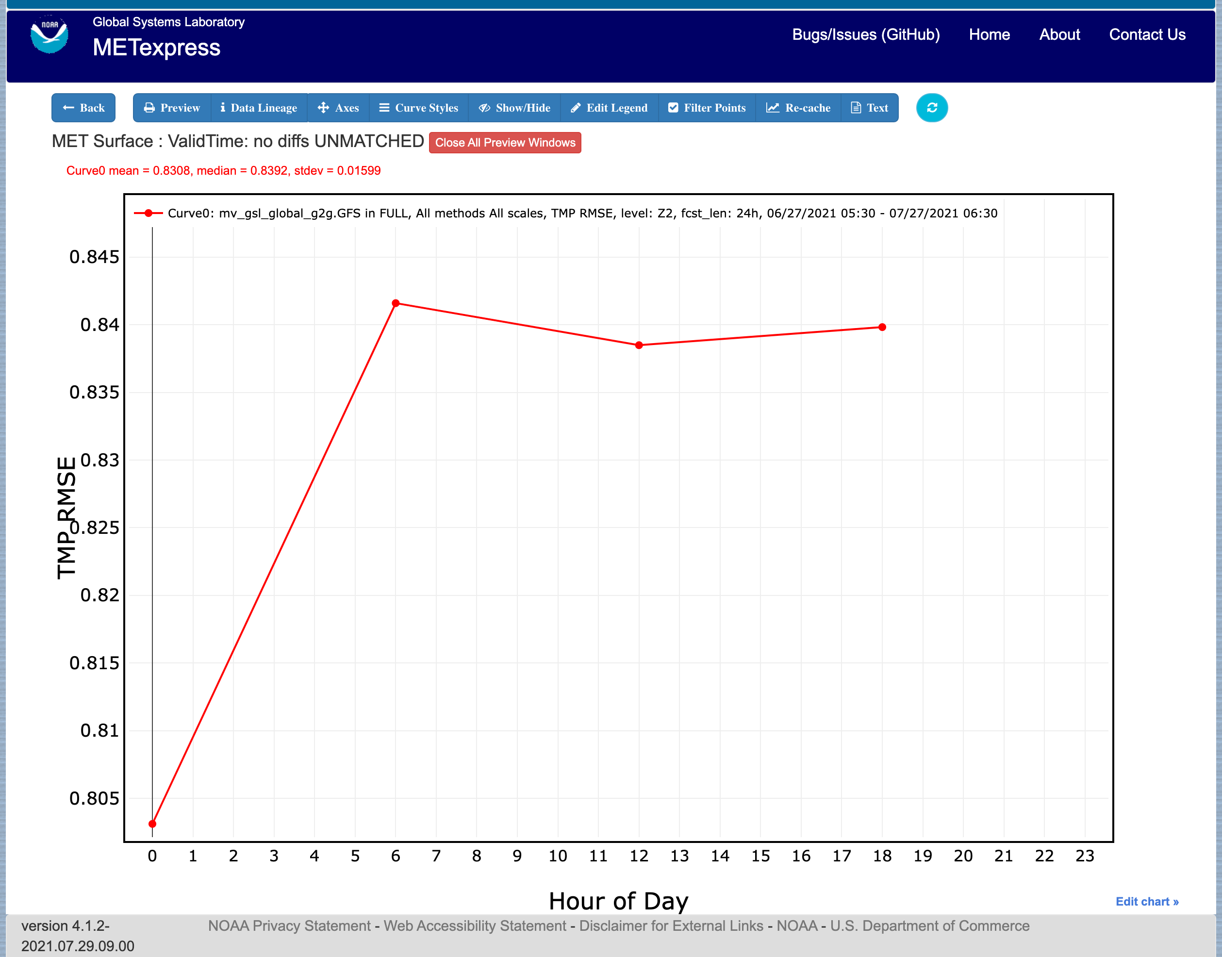
Task: Click the circular refresh icon button
Action: coord(932,108)
